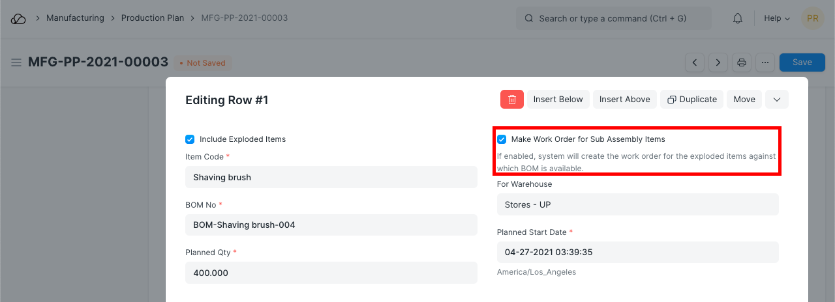Click the PR user avatar
The width and height of the screenshot is (835, 302).
point(812,18)
